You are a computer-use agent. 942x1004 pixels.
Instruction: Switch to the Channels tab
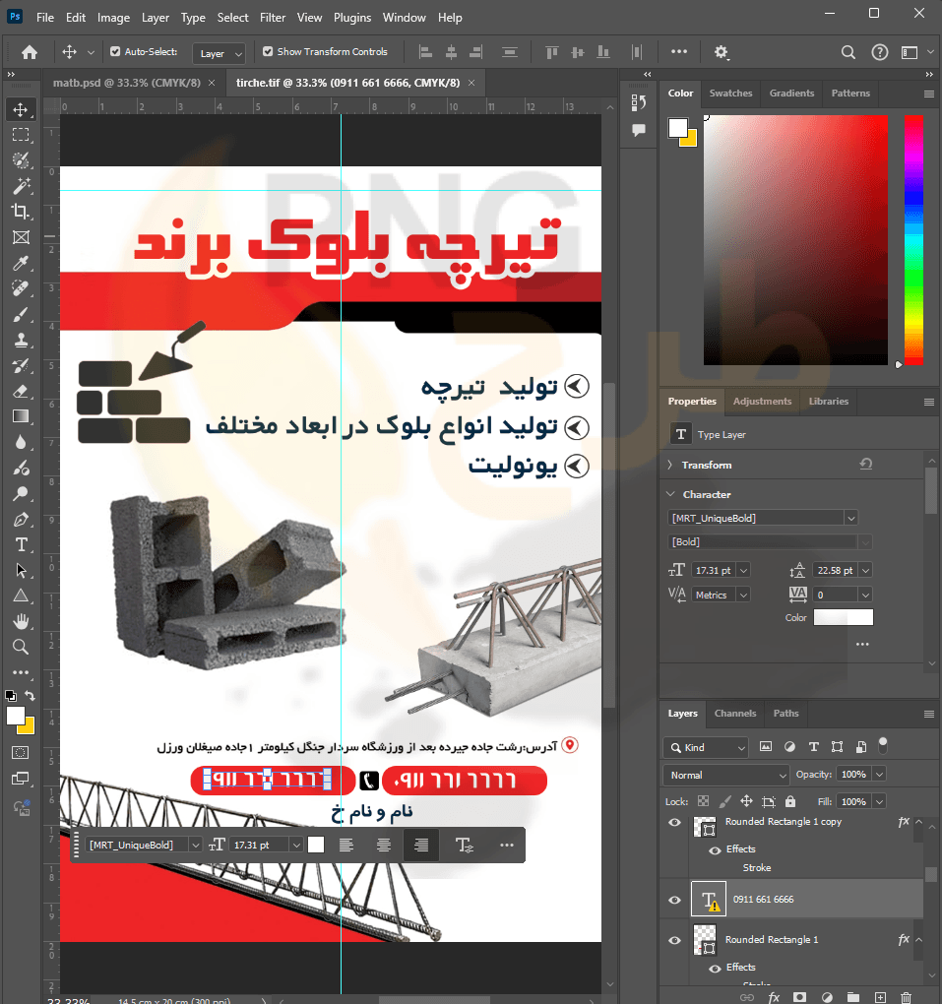click(735, 714)
